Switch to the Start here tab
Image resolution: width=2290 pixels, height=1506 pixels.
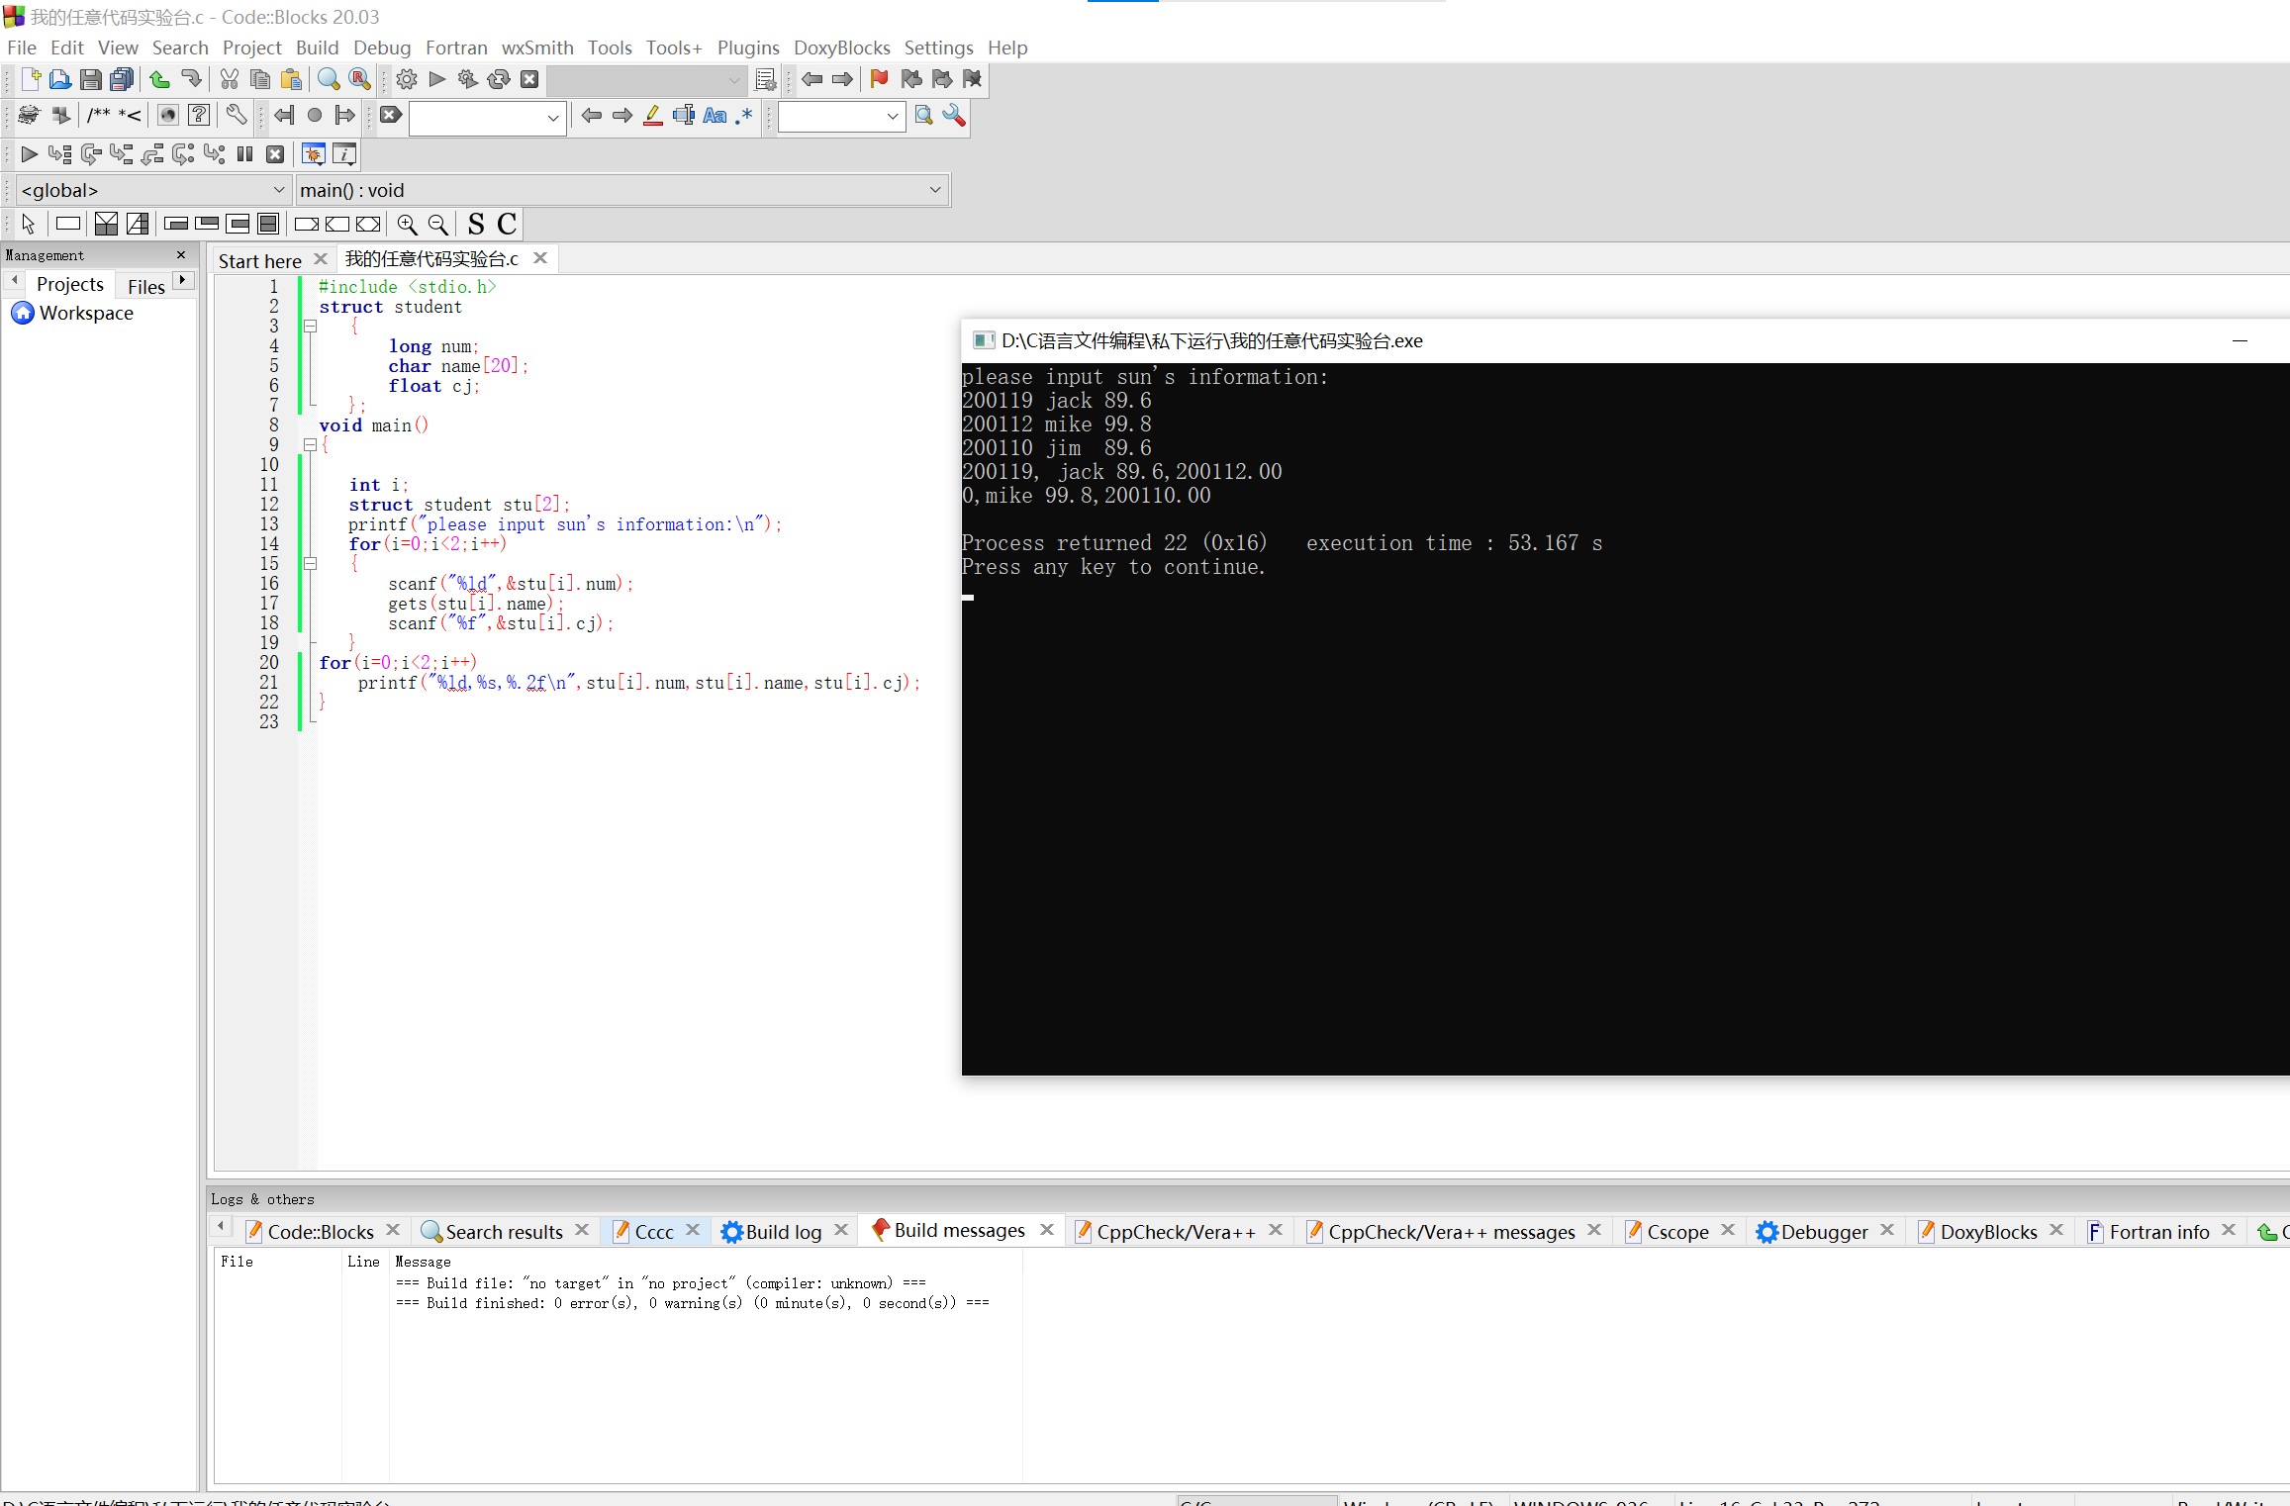click(x=259, y=260)
